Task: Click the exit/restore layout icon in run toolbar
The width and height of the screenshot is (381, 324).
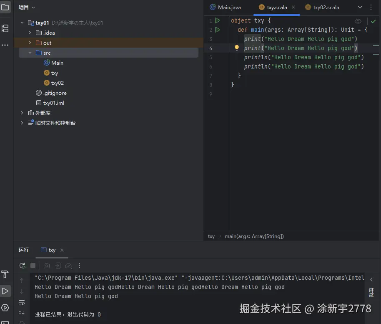Action: 58,266
